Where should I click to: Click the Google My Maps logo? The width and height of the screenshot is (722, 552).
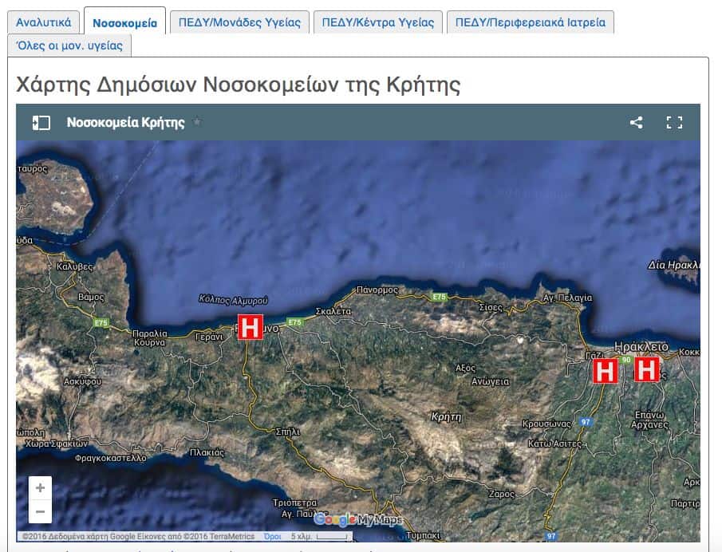[358, 520]
